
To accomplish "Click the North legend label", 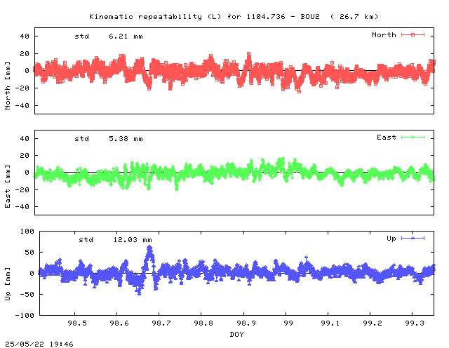I will [x=384, y=35].
